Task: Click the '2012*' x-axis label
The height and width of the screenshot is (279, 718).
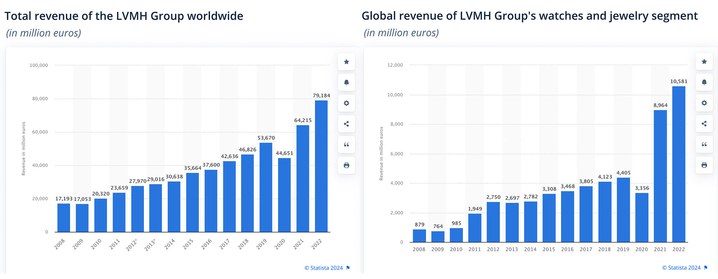Action: click(x=132, y=245)
